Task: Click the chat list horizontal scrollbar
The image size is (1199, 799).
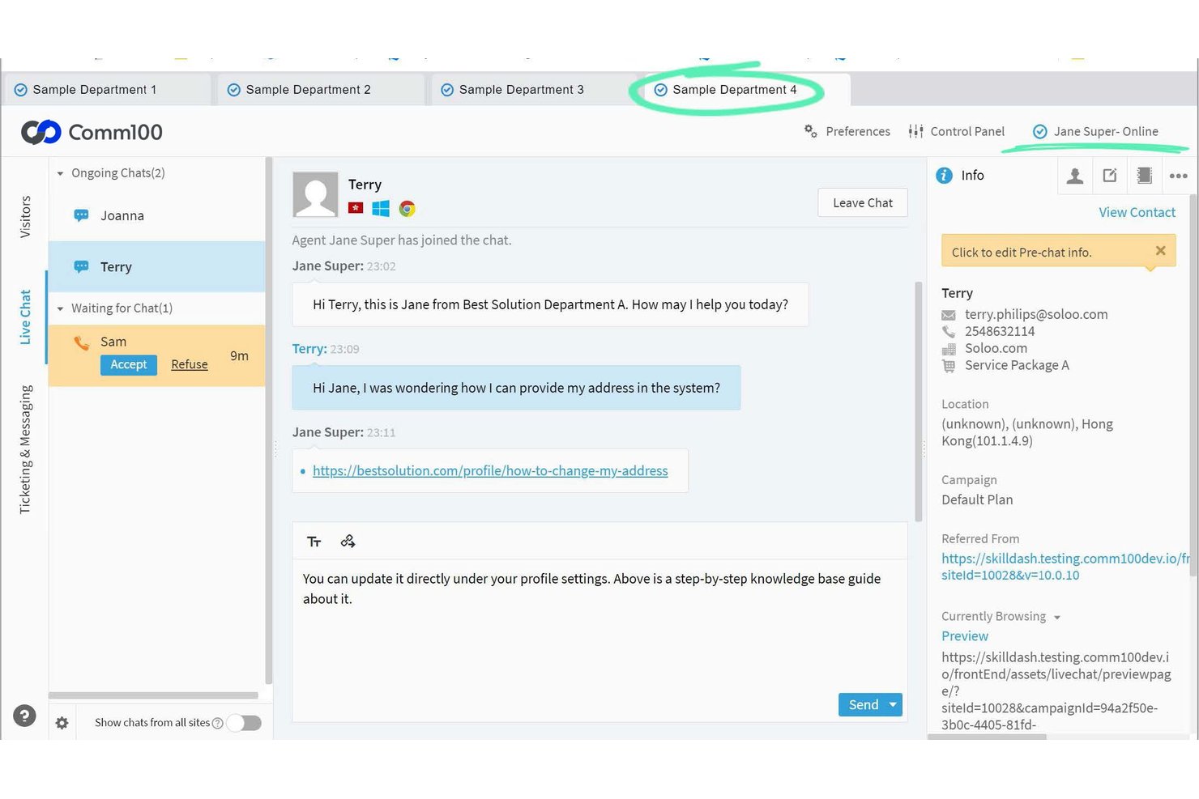Action: (153, 695)
